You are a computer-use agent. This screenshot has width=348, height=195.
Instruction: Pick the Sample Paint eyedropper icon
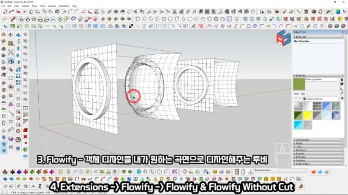coord(342,94)
